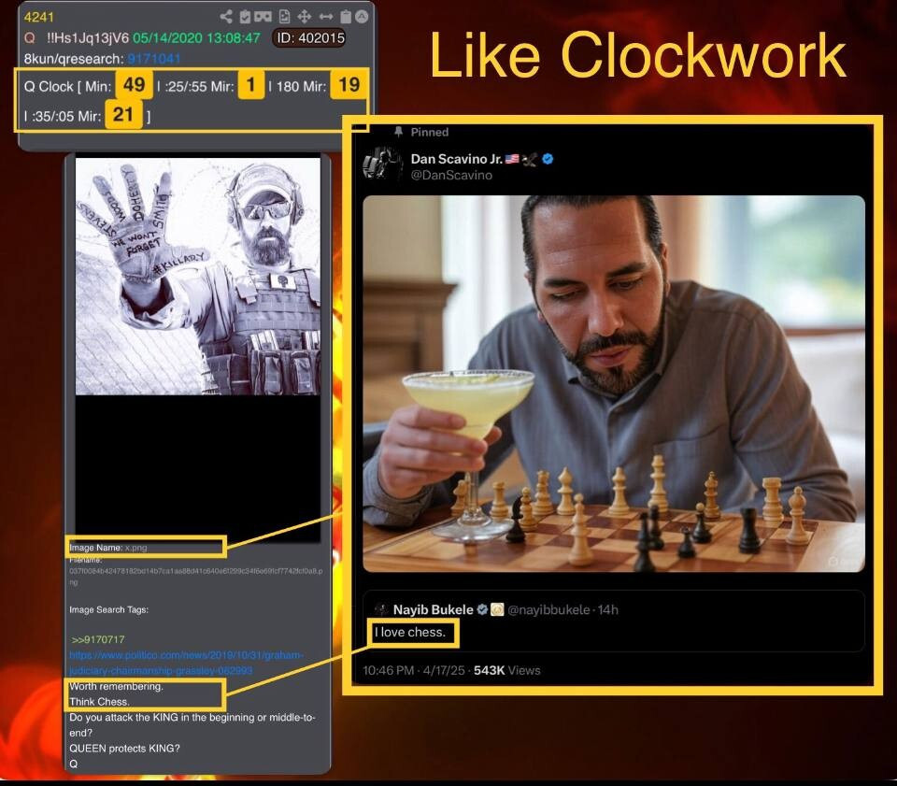Click the VR goggles icon in post header
This screenshot has width=897, height=786.
263,17
